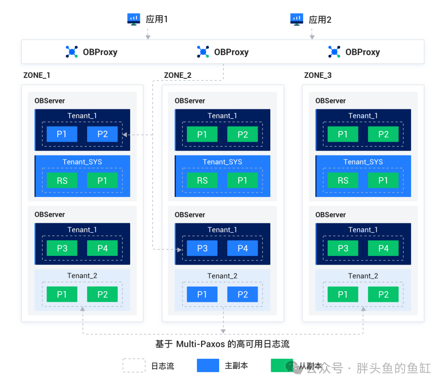Screen dimensions: 445x386
Task: Click the 主副本 legend label
Action: 237,365
